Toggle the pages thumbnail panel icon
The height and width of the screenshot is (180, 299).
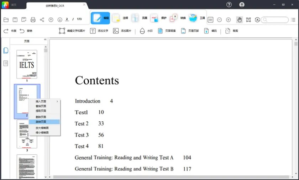click(6, 51)
